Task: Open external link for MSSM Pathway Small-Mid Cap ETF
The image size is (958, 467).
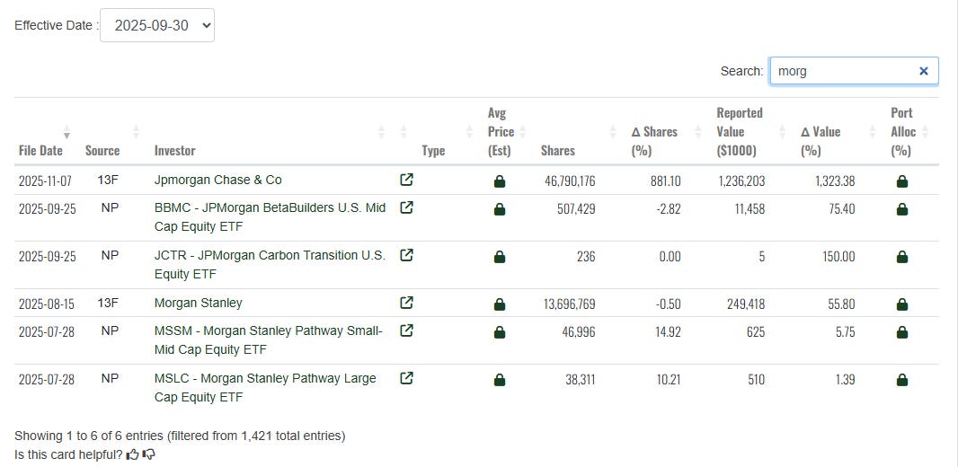Action: 406,330
